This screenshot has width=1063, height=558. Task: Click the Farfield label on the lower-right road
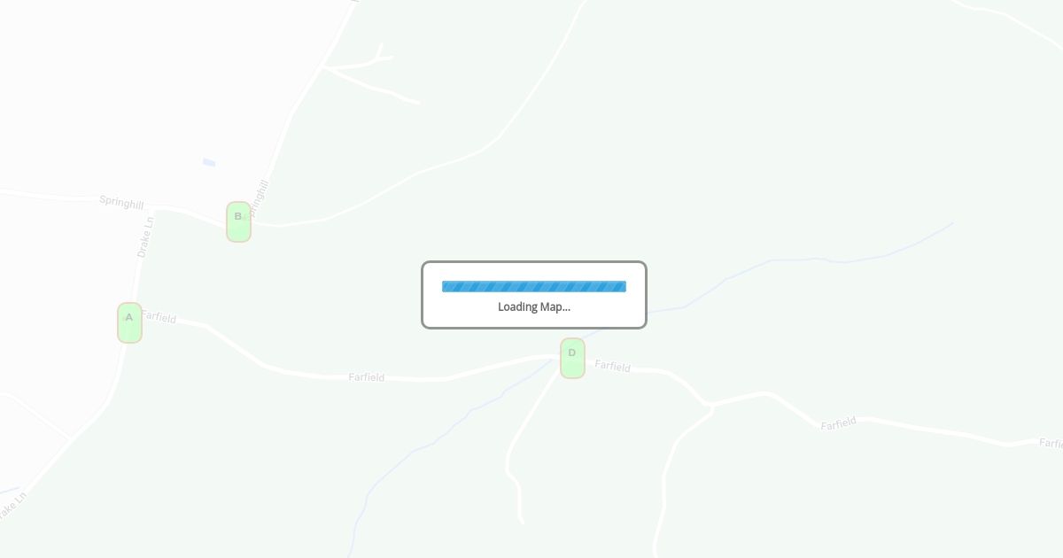(838, 423)
